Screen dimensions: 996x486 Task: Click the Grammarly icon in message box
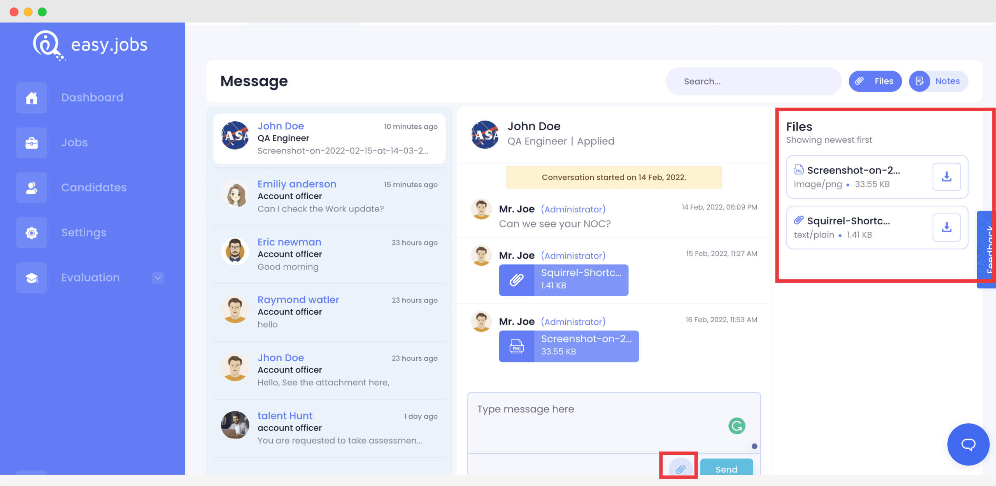pyautogui.click(x=737, y=426)
